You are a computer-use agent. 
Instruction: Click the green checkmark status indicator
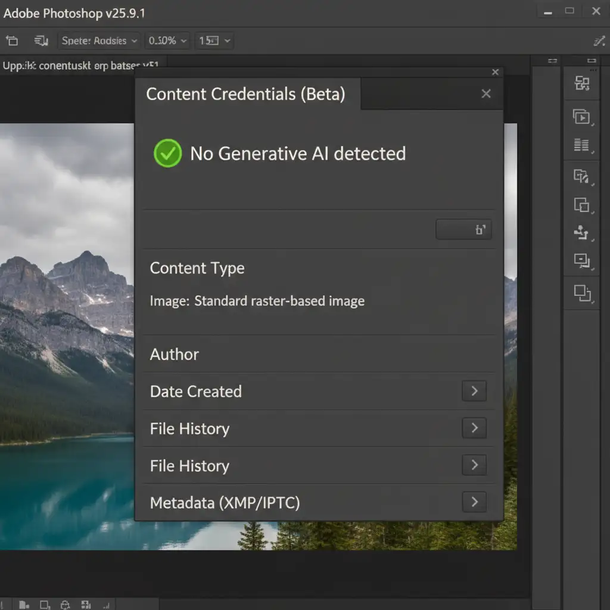[x=167, y=153]
